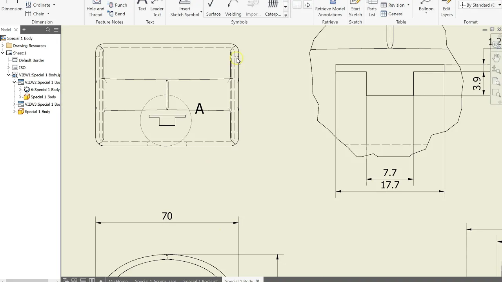
Task: Open the Revision dropdown arrow
Action: click(x=408, y=5)
